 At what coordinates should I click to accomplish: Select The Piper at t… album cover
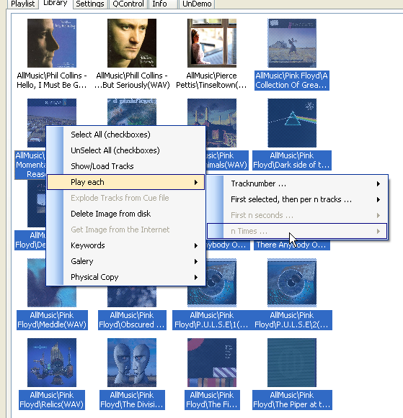pyautogui.click(x=292, y=363)
